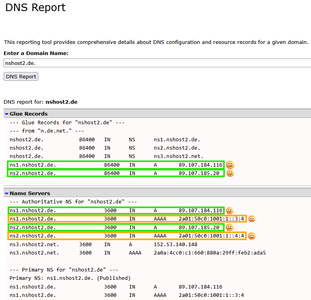This screenshot has width=311, height=300.
Task: Focus the domain name input field
Action: pyautogui.click(x=157, y=63)
